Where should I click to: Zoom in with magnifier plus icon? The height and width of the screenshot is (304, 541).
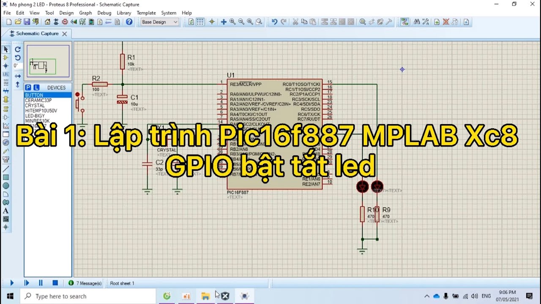232,22
